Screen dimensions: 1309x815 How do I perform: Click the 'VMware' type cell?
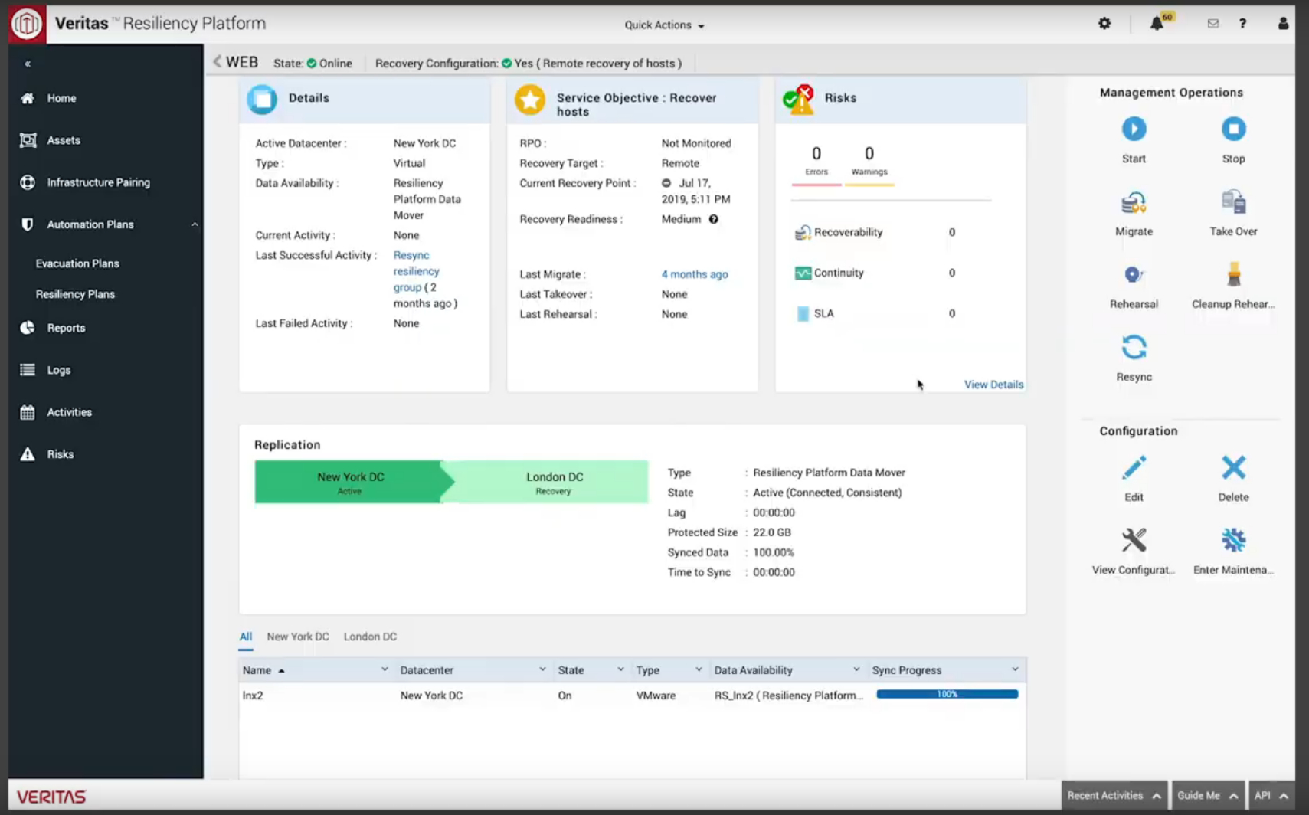click(656, 696)
